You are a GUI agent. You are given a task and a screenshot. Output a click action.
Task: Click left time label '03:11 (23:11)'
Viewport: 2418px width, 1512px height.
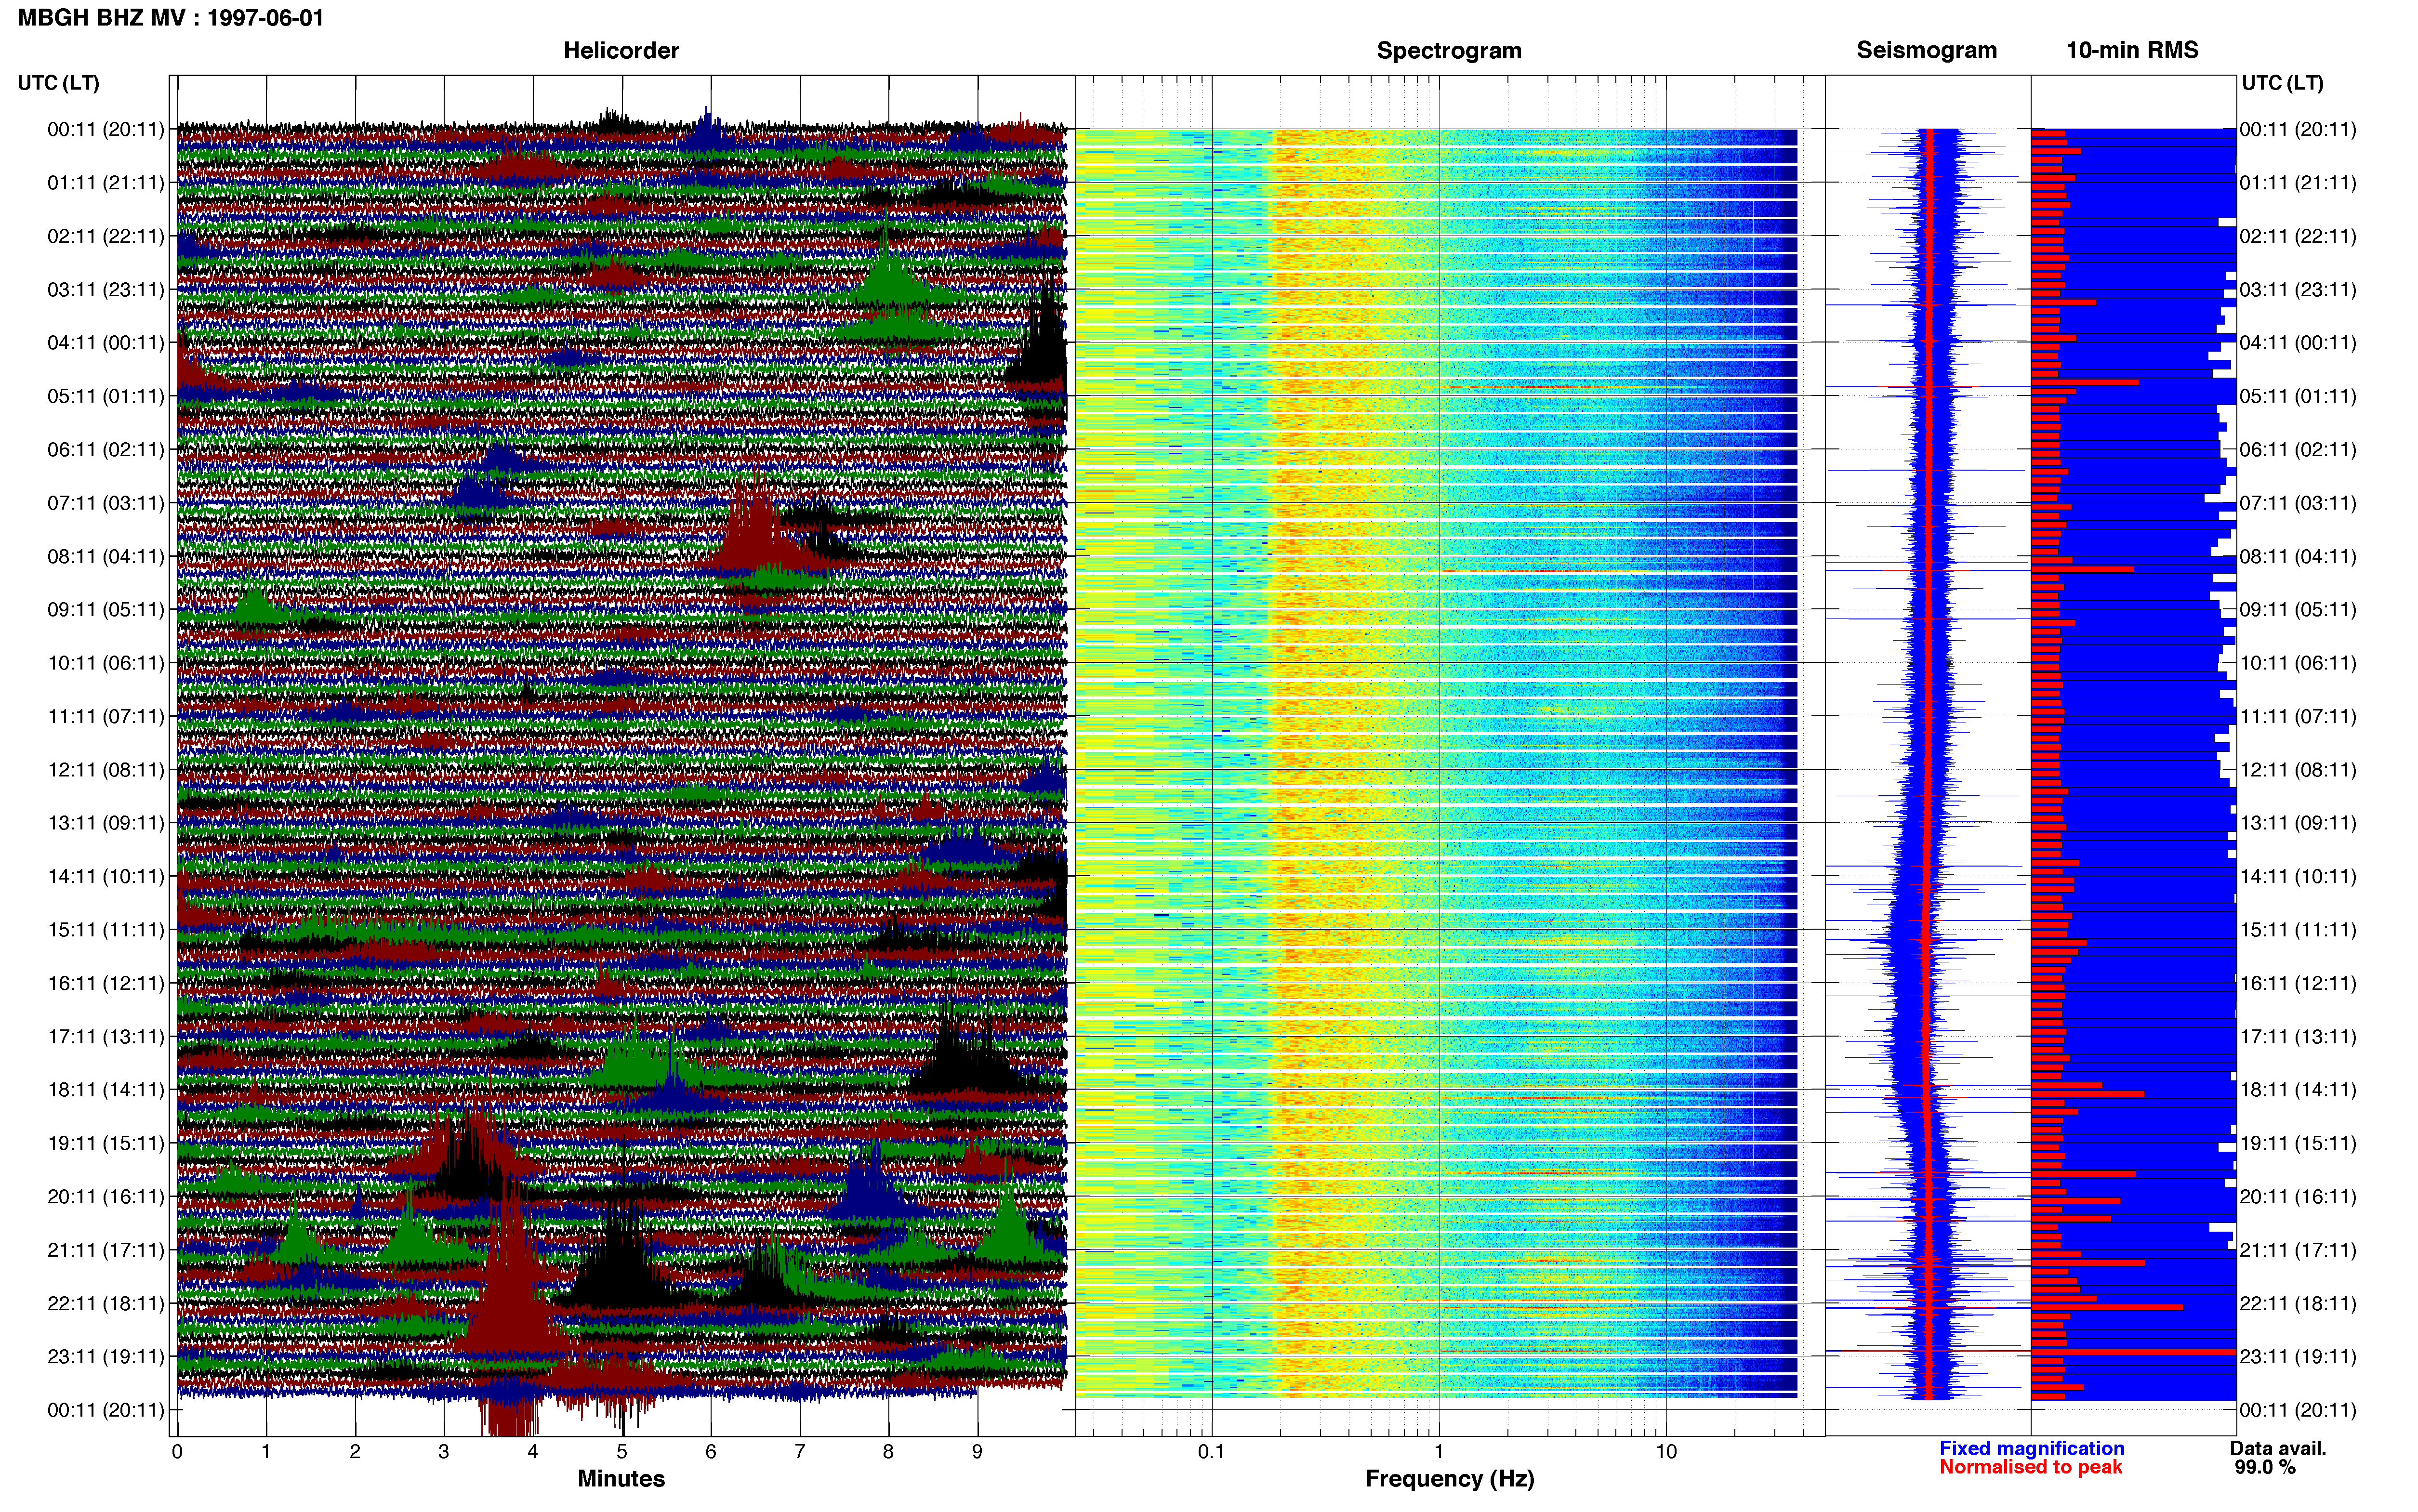click(x=106, y=289)
